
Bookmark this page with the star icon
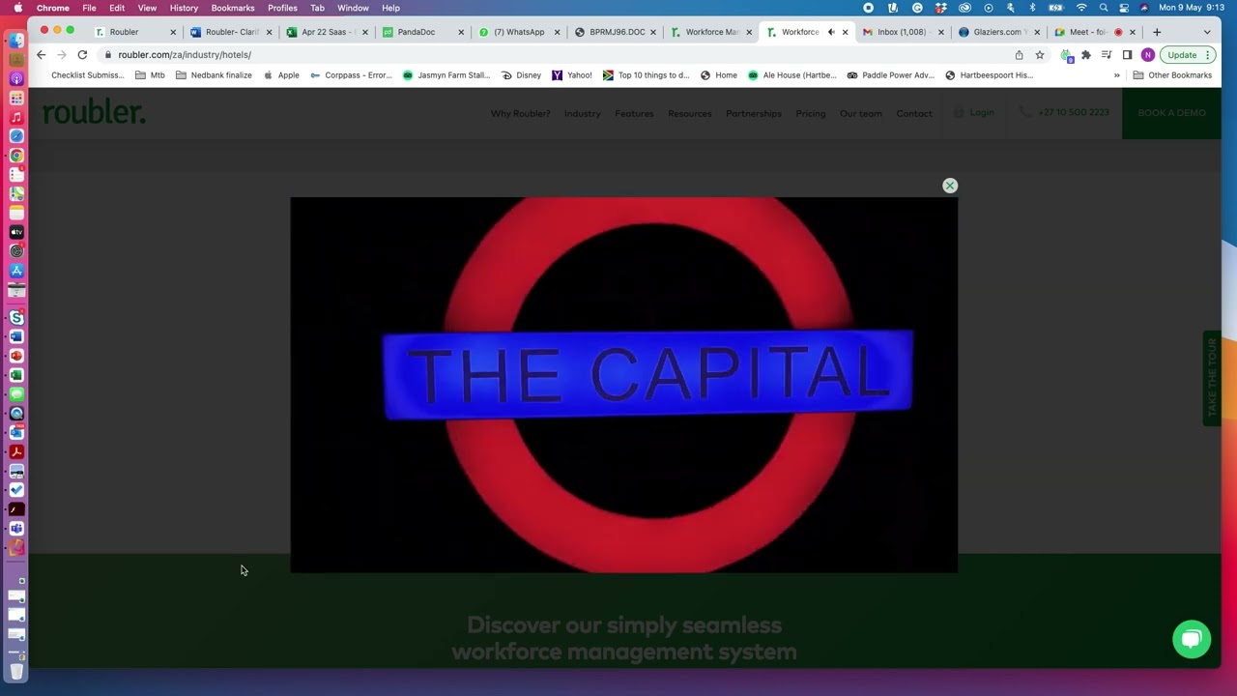click(1040, 55)
